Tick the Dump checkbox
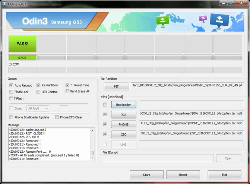Viewport: 250px width, 184px height. click(11, 108)
